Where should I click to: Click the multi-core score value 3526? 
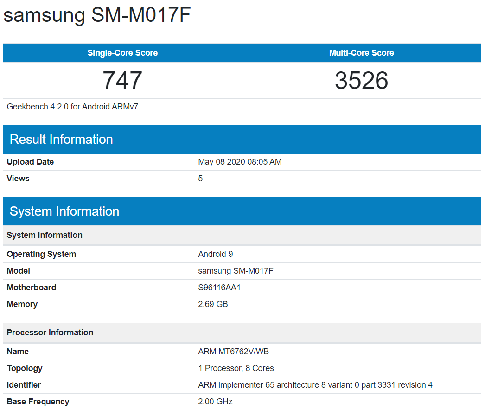pos(361,81)
